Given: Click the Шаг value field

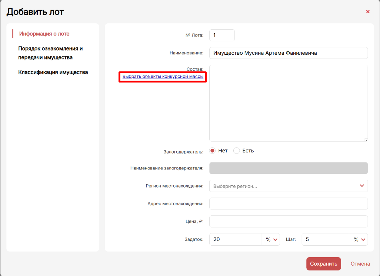Looking at the screenshot, I should [x=325, y=239].
